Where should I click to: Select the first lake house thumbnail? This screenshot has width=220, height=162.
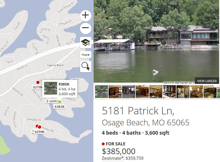click(102, 92)
